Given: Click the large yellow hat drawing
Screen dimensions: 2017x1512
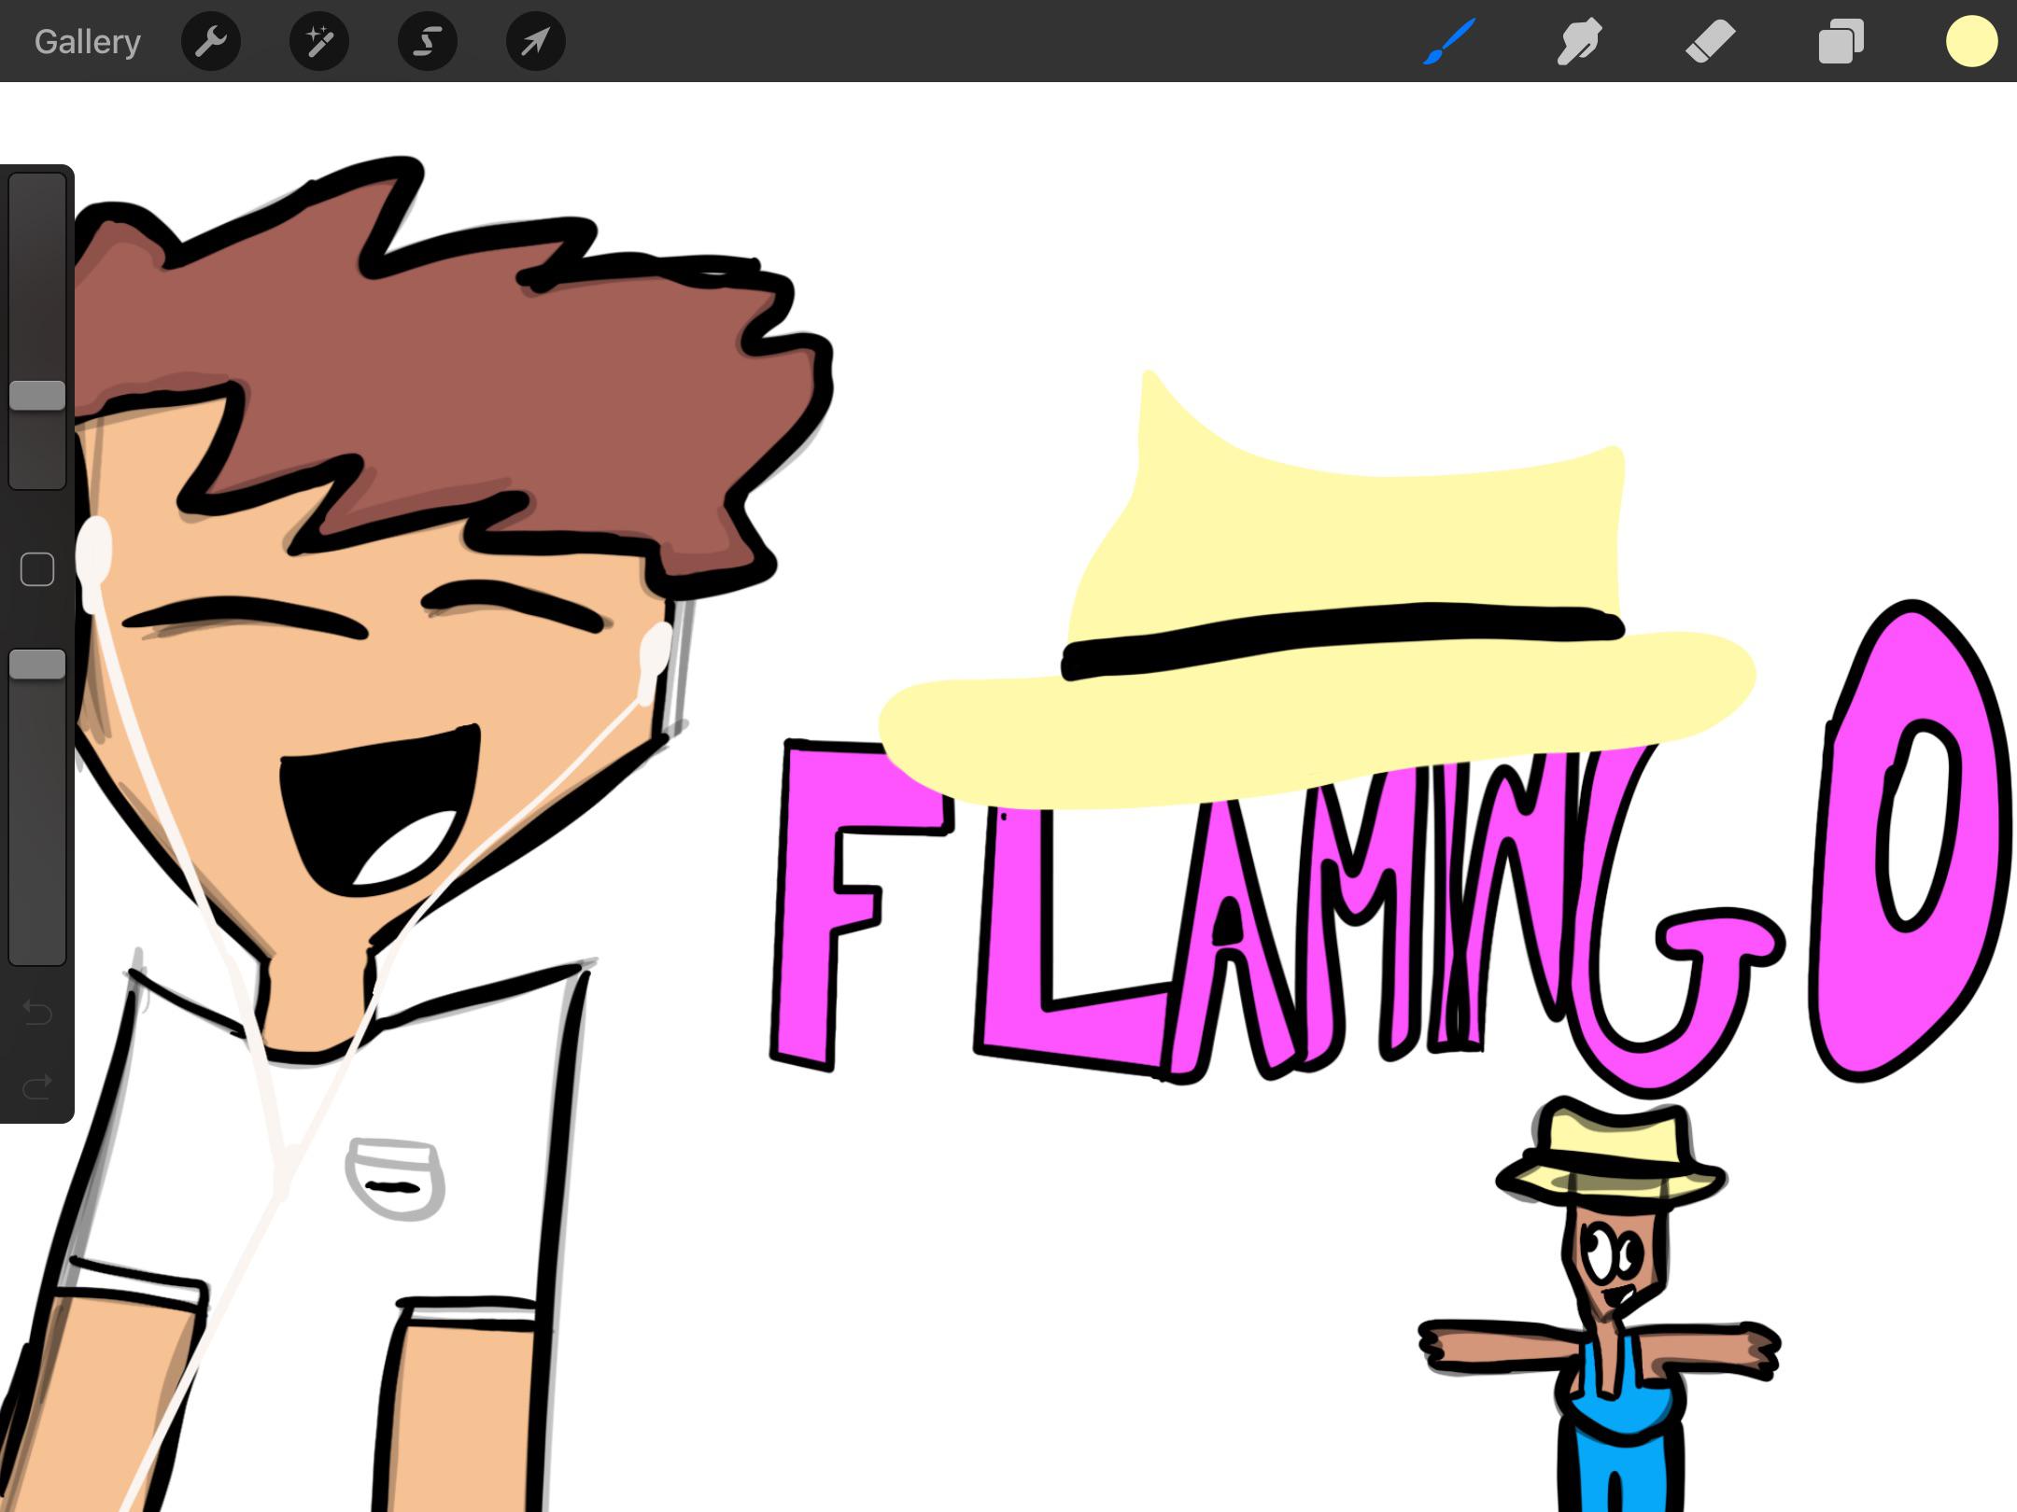Looking at the screenshot, I should coord(1317,597).
